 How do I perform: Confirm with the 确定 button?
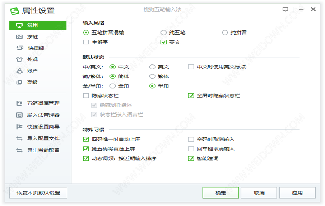(221, 193)
